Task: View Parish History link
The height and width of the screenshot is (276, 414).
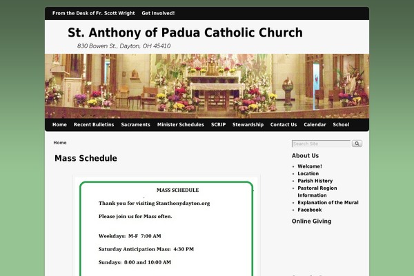Action: 315,181
